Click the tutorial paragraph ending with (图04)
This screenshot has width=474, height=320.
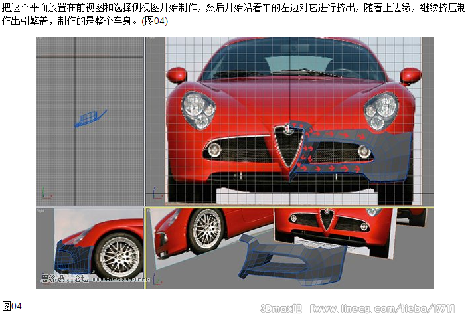[234, 14]
